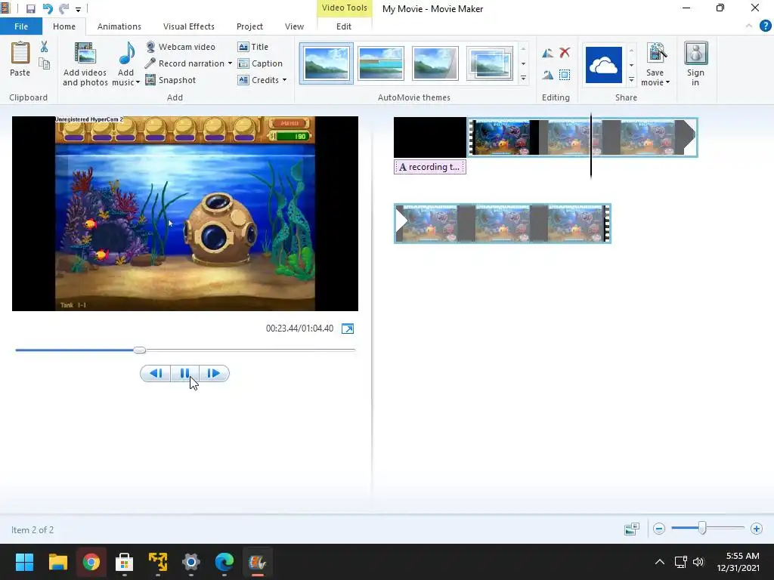Step to the next frame
Screen dimensions: 774x580
click(x=214, y=373)
